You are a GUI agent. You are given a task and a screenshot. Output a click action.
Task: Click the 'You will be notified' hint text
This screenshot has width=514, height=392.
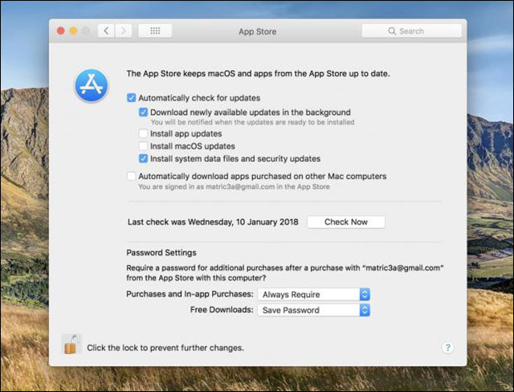tap(252, 122)
